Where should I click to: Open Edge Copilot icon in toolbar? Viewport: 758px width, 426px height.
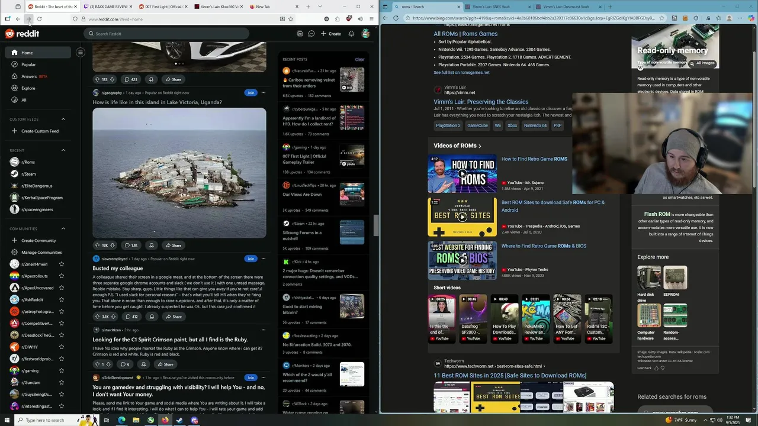pos(751,18)
